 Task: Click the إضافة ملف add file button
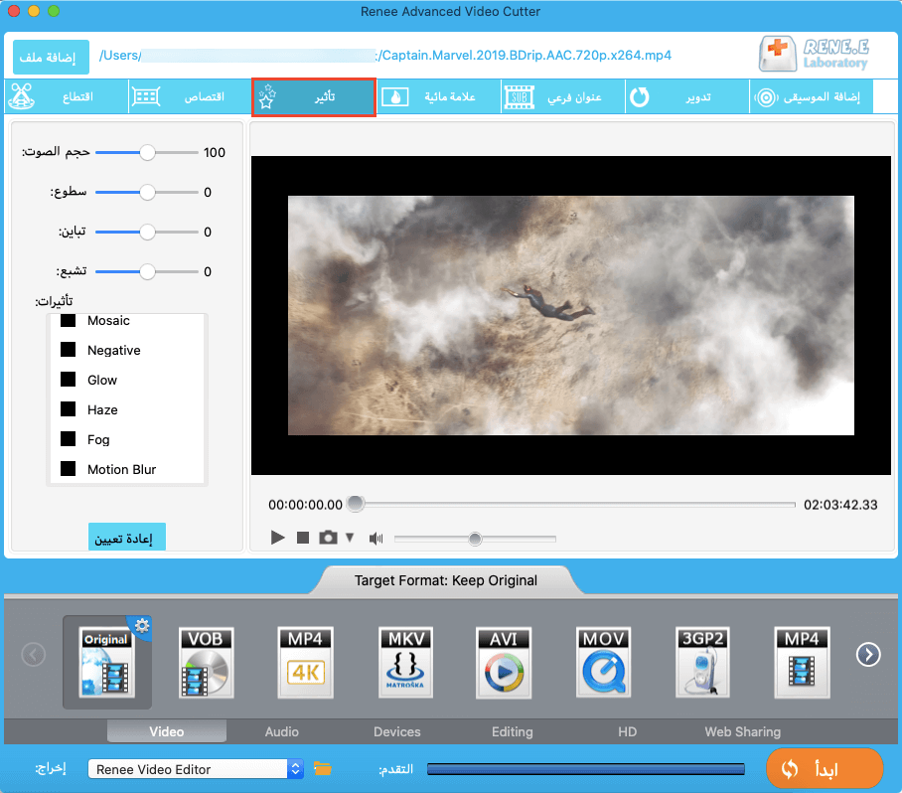(x=51, y=57)
